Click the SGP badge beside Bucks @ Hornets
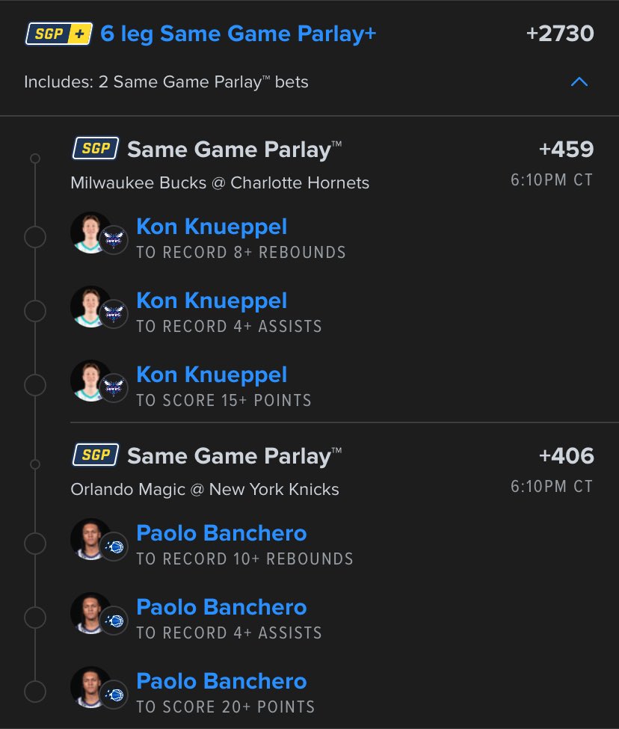The image size is (619, 729). tap(96, 148)
